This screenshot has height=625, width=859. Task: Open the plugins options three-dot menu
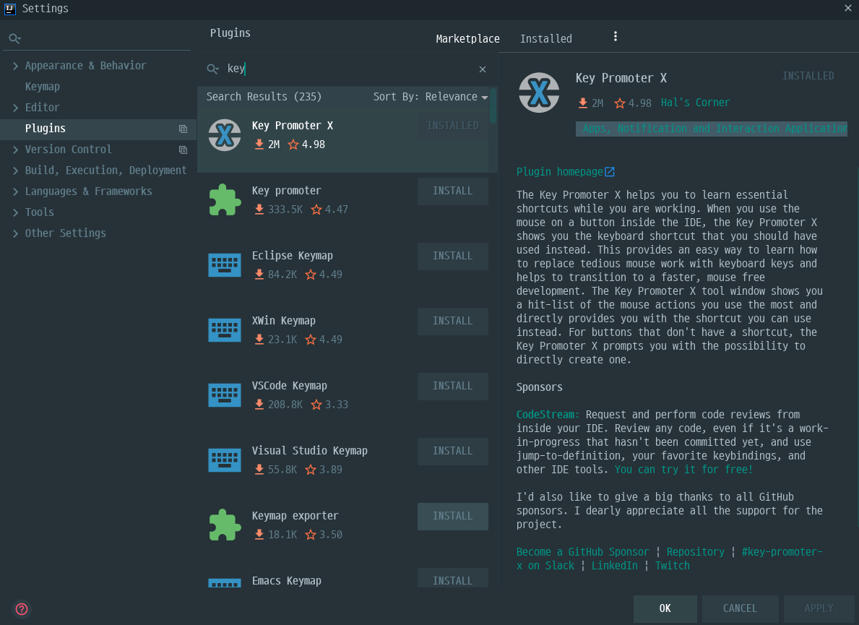point(616,36)
